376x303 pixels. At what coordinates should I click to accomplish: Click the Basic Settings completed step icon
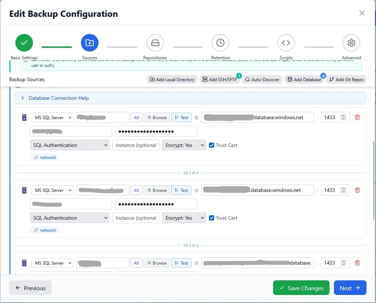point(24,43)
